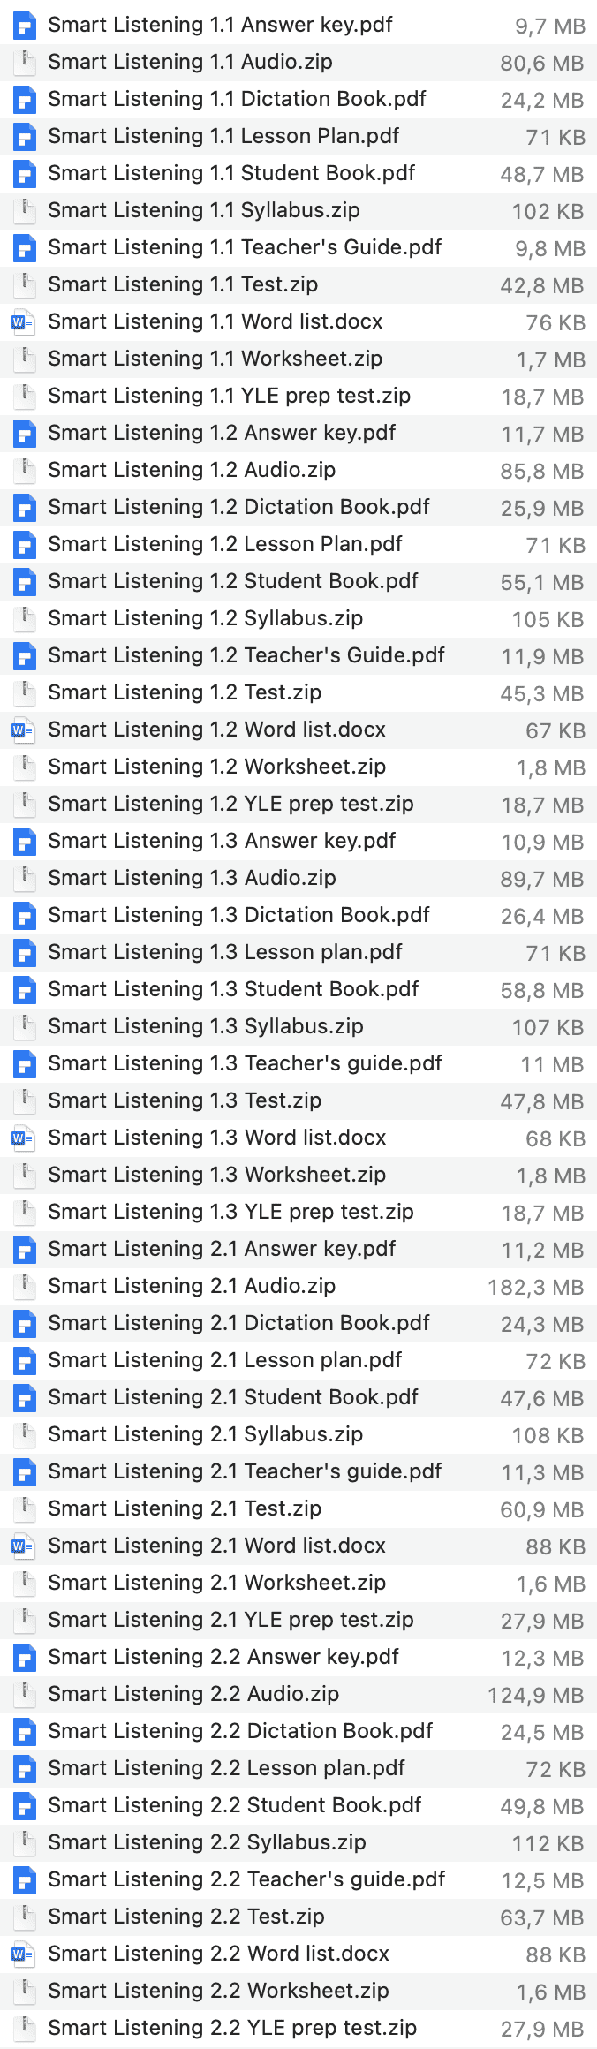The height and width of the screenshot is (2049, 597).
Task: Select file Smart Listening 2.1 Test.zip
Action: tap(298, 1509)
